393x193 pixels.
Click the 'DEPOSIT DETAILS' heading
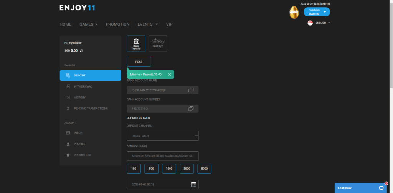tap(138, 118)
